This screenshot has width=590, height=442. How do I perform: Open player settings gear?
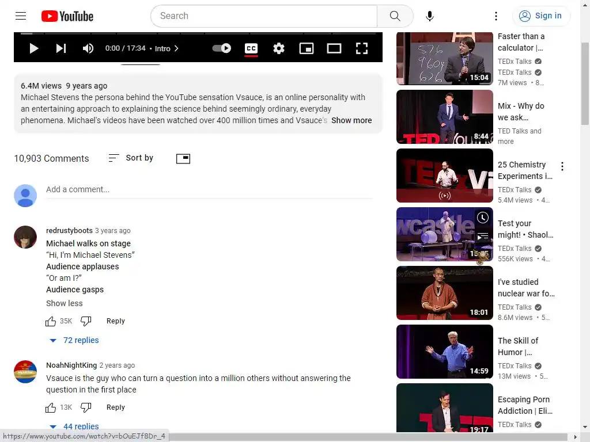279,48
